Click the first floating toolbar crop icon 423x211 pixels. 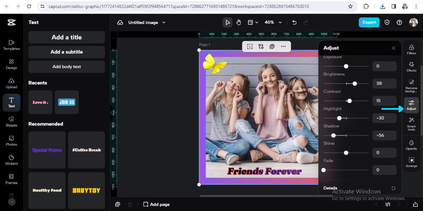[x=250, y=46]
